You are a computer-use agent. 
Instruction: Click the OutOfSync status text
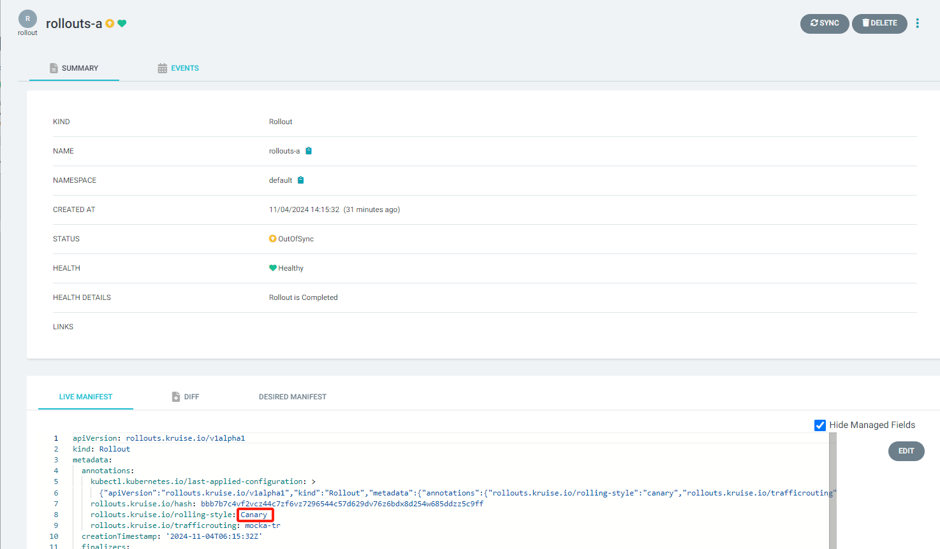point(296,239)
